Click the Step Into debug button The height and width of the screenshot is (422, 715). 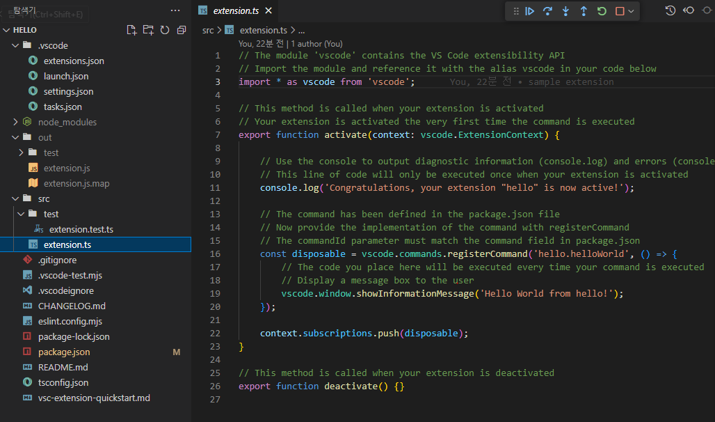tap(565, 11)
